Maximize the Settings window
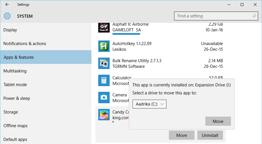 click(242, 5)
